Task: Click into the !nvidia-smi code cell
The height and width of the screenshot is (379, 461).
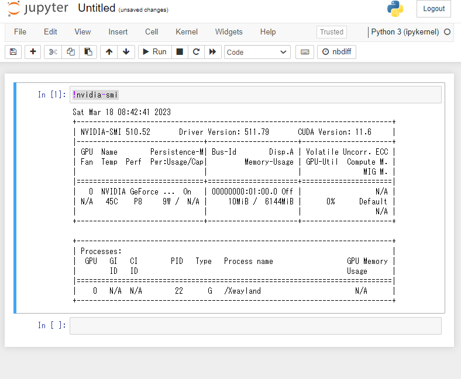Action: (x=255, y=95)
